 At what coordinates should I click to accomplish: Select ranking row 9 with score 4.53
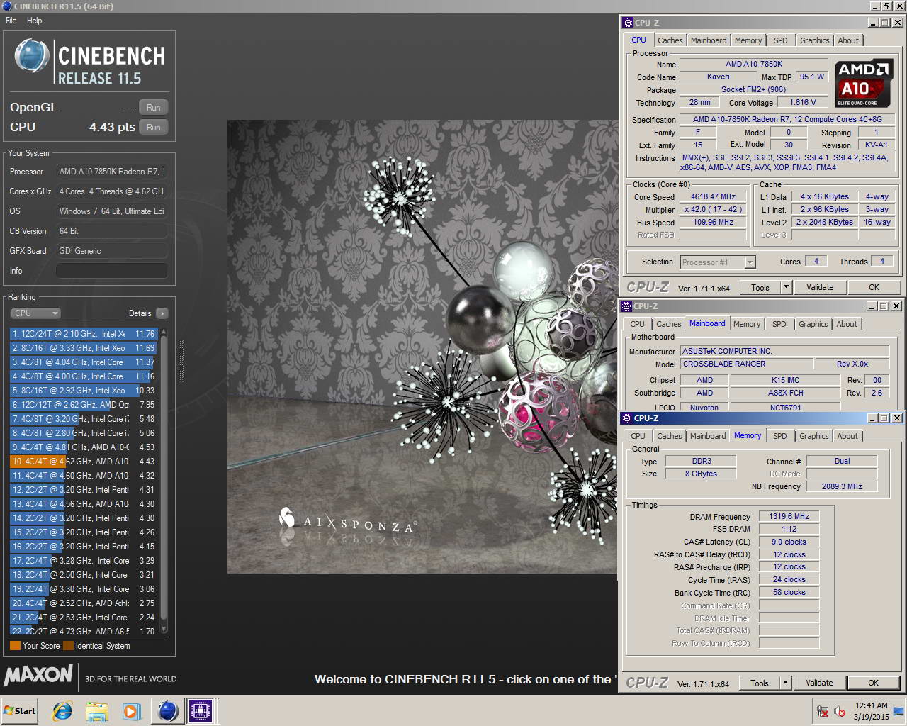click(84, 447)
